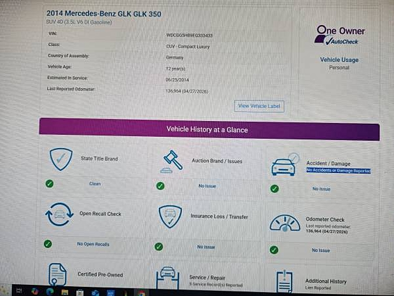Viewport: 394px width, 296px height.
Task: Click green checkmark beside No Open Recalls
Action: click(x=48, y=244)
